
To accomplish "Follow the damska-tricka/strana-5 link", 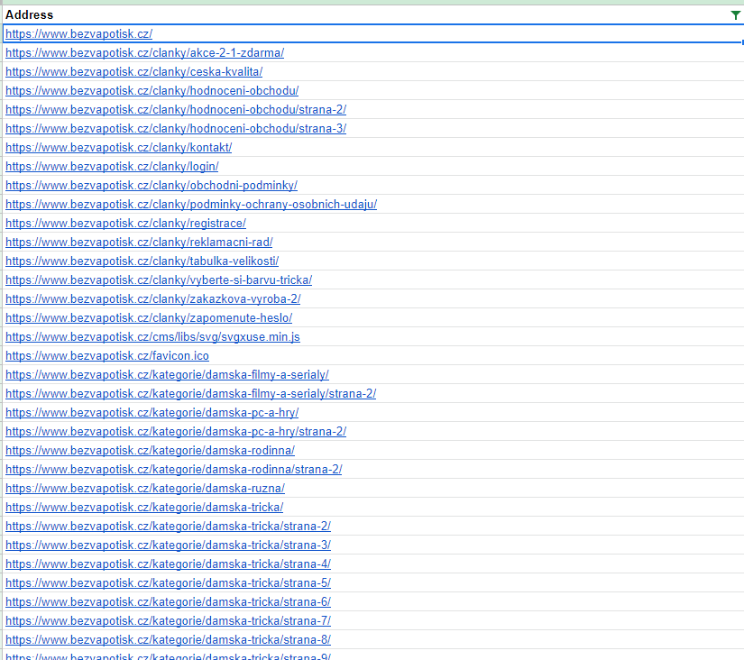I will coord(168,583).
